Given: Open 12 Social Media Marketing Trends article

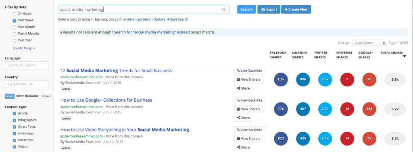Looking at the screenshot, I should point(116,71).
